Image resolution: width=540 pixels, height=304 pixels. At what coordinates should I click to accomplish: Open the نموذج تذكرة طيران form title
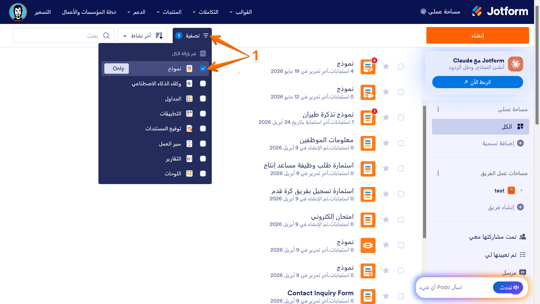coord(328,114)
